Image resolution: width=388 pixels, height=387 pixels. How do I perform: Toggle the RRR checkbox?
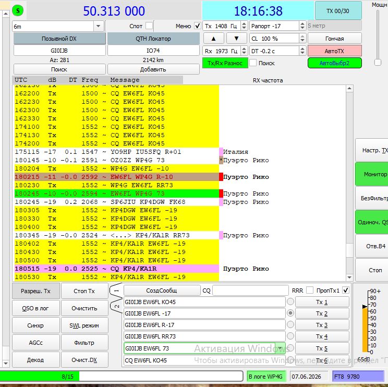310,290
